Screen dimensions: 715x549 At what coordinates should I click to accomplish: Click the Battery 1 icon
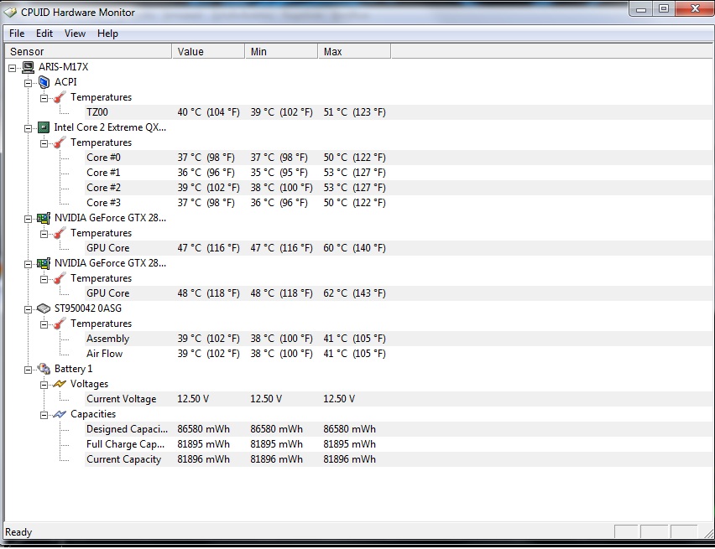pos(44,369)
